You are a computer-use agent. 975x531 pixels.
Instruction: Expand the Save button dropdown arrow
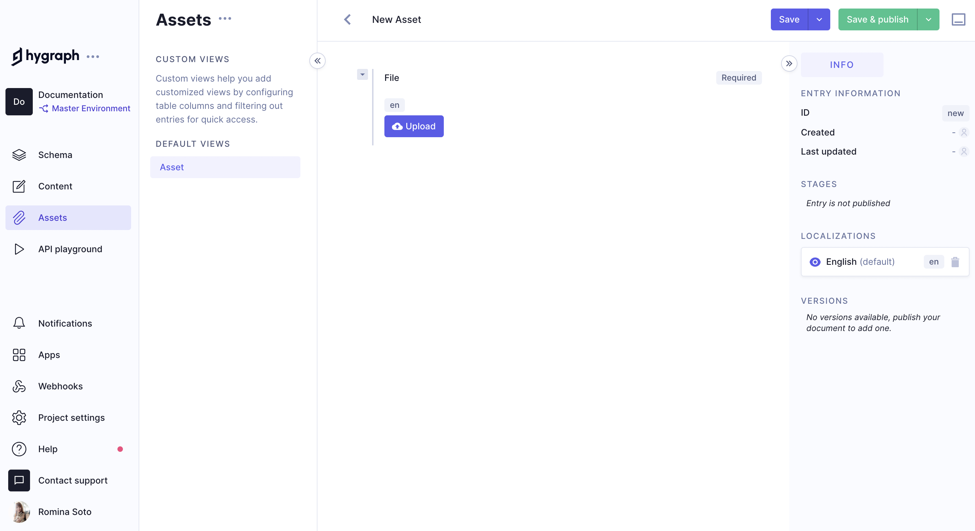819,19
